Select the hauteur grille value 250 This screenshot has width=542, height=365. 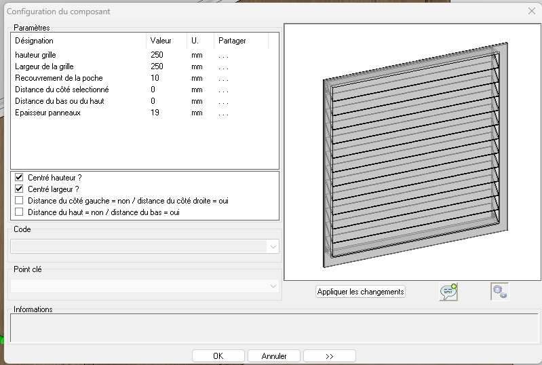157,54
